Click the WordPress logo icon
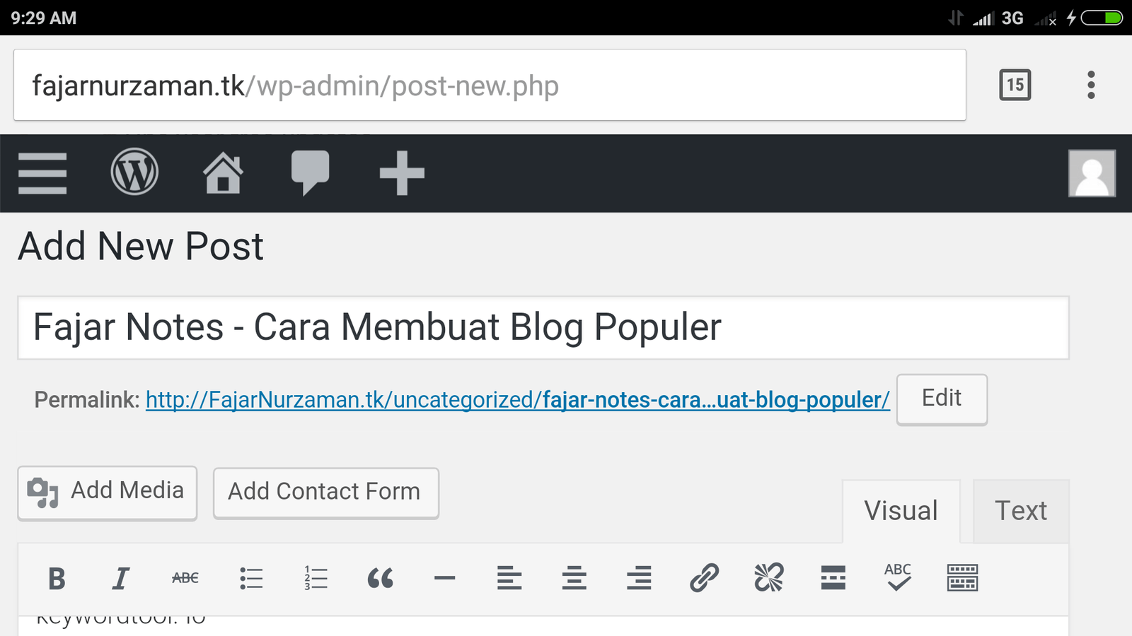 (x=134, y=172)
